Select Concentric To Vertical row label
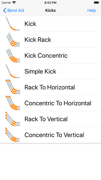This screenshot has height=180, width=101. (x=54, y=135)
